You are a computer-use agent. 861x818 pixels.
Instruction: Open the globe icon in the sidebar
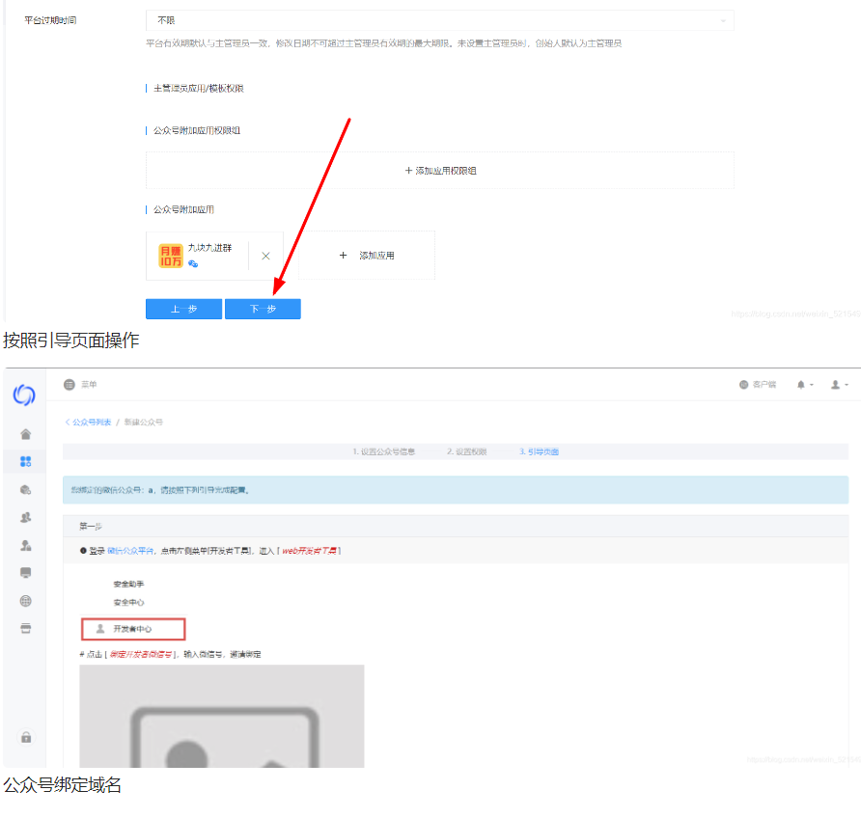[25, 599]
